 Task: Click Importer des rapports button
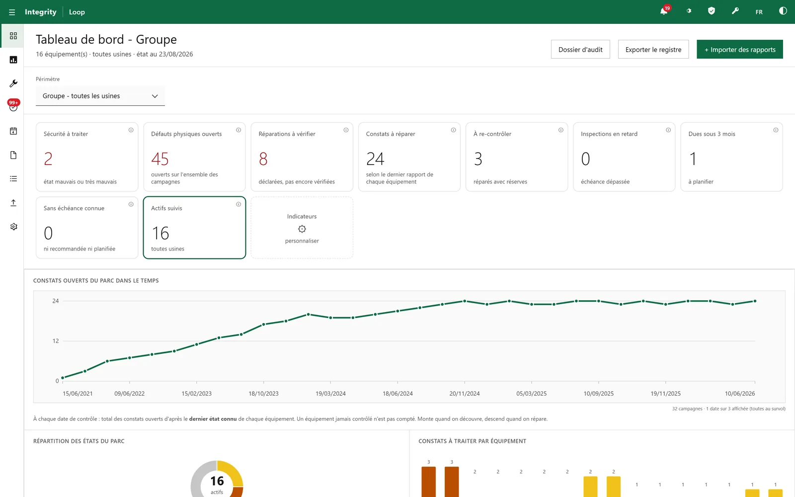(x=740, y=49)
